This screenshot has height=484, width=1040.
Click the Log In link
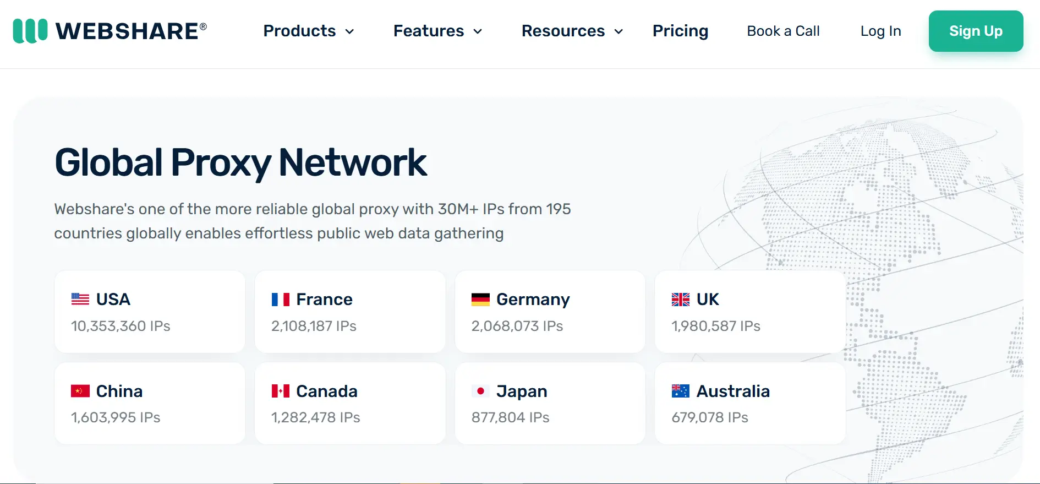point(880,31)
